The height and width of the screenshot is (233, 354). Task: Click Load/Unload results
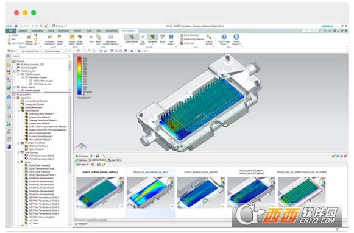tap(132, 39)
